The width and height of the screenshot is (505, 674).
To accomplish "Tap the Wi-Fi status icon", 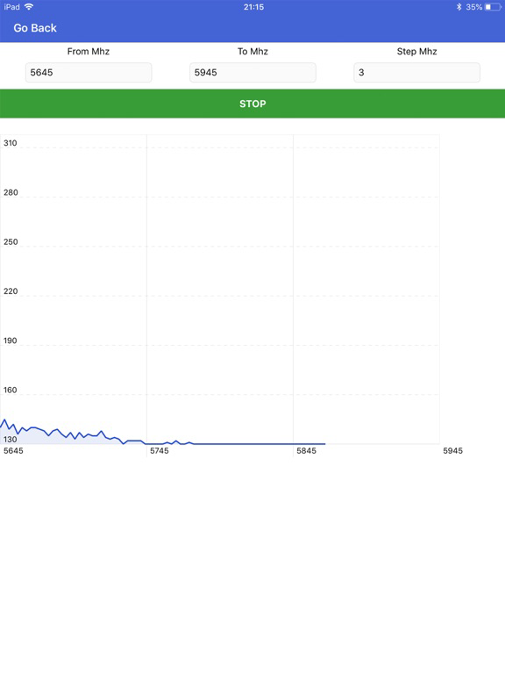I will tap(29, 6).
